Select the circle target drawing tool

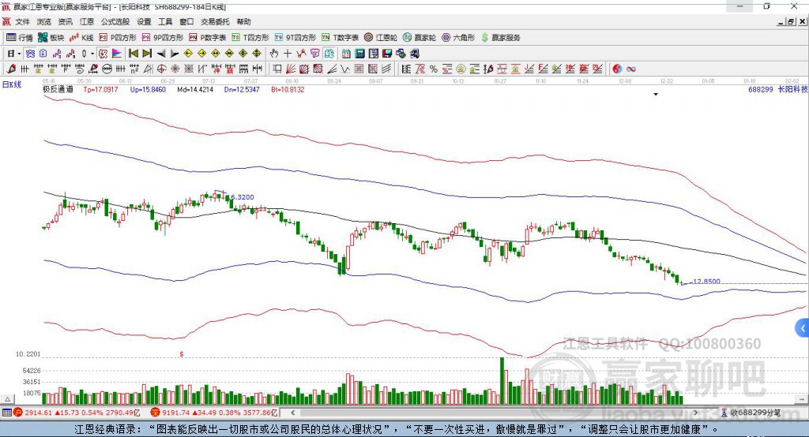(x=161, y=69)
